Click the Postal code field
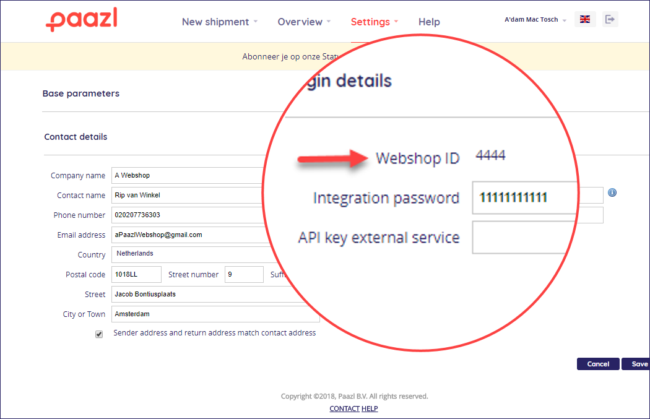Image resolution: width=650 pixels, height=419 pixels. (x=136, y=274)
